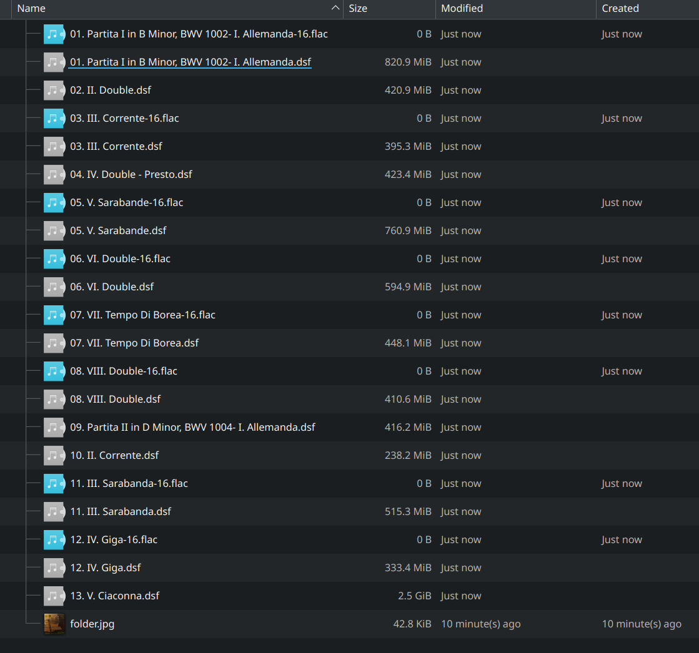The height and width of the screenshot is (653, 699).
Task: Sort files by clicking the Size column
Action: [358, 8]
